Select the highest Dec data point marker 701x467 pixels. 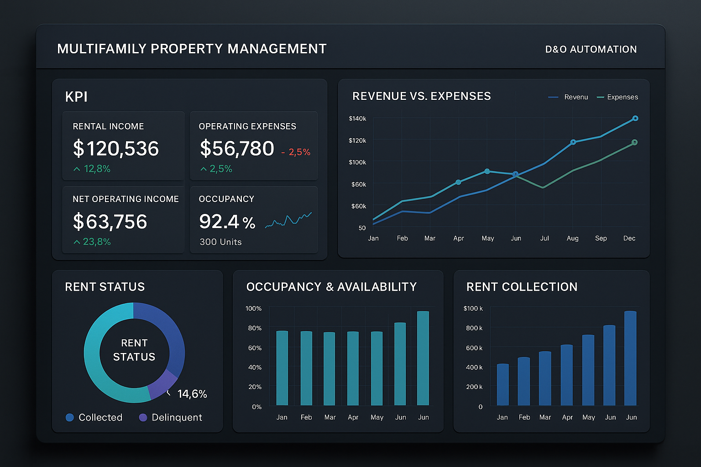[635, 119]
